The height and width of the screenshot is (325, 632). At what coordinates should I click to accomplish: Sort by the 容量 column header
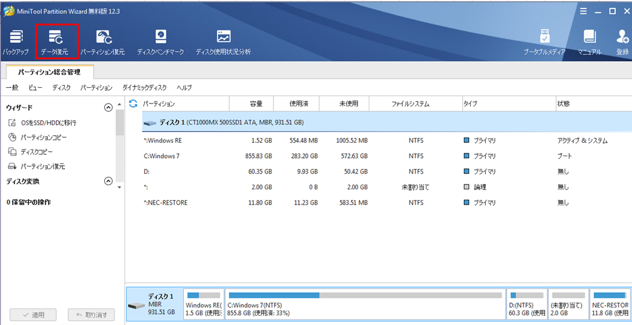tap(251, 103)
